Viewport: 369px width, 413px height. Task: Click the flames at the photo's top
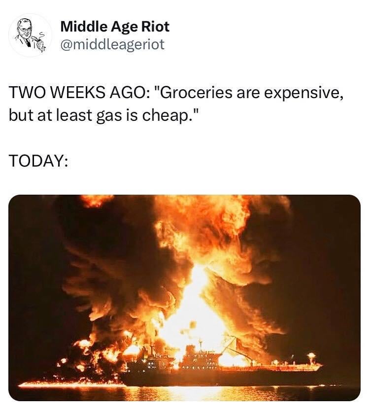tap(207, 212)
